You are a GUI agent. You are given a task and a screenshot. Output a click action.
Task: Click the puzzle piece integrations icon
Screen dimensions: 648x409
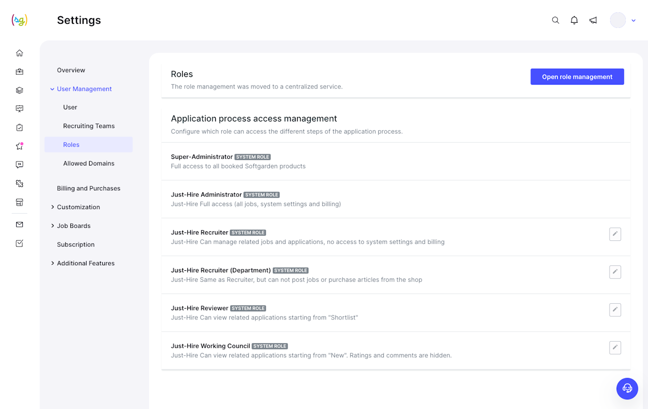[19, 184]
